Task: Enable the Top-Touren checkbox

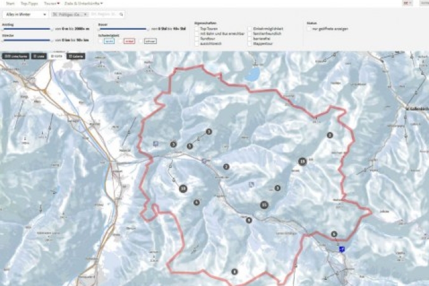Action: click(196, 29)
